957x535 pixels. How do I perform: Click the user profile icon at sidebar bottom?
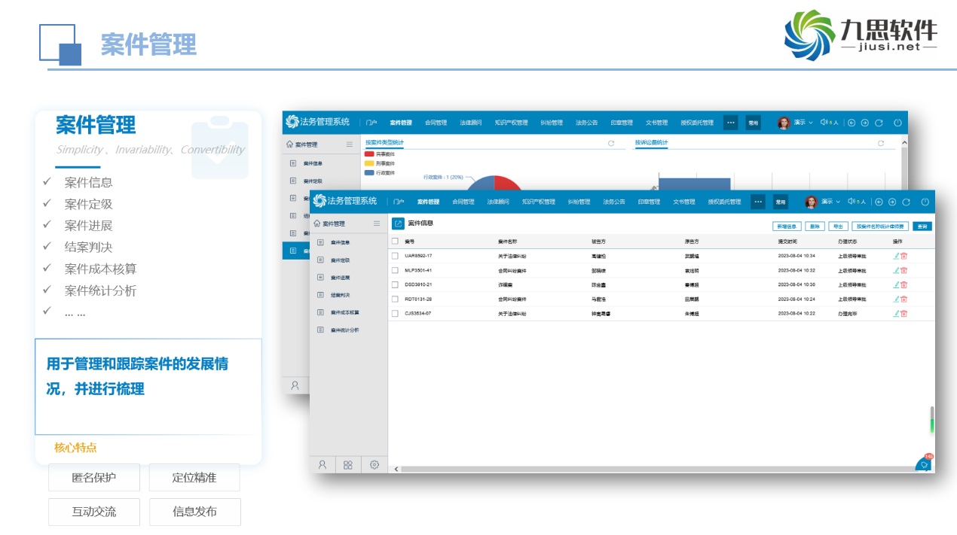323,465
